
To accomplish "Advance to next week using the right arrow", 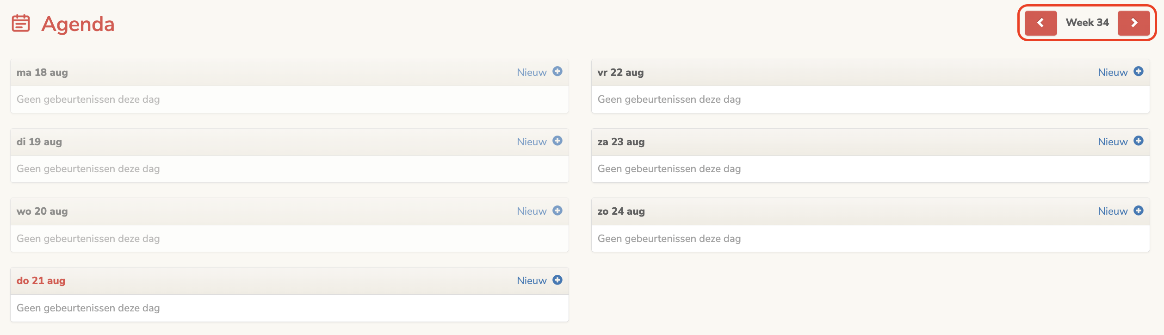I will [x=1134, y=23].
